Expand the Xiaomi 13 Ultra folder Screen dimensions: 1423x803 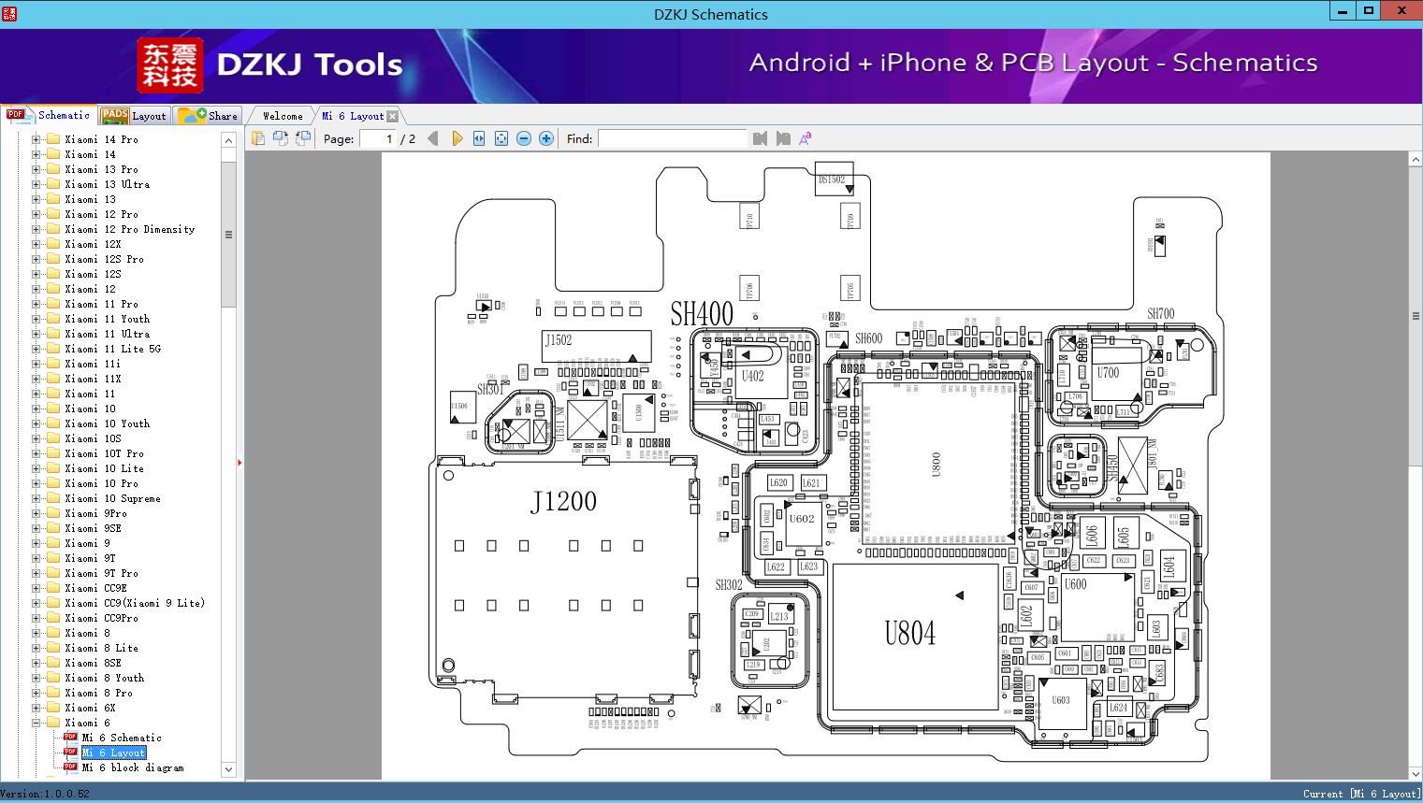click(36, 184)
